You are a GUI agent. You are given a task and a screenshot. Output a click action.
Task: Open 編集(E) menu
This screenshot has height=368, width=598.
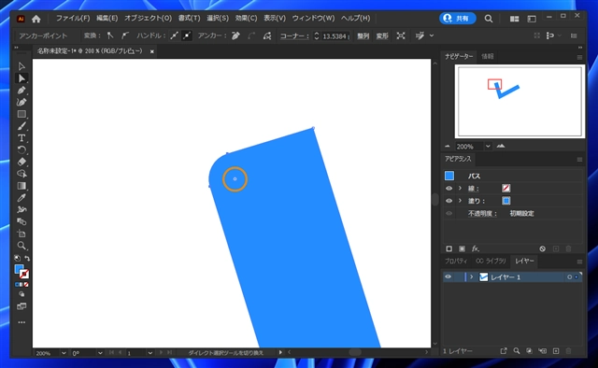(107, 19)
